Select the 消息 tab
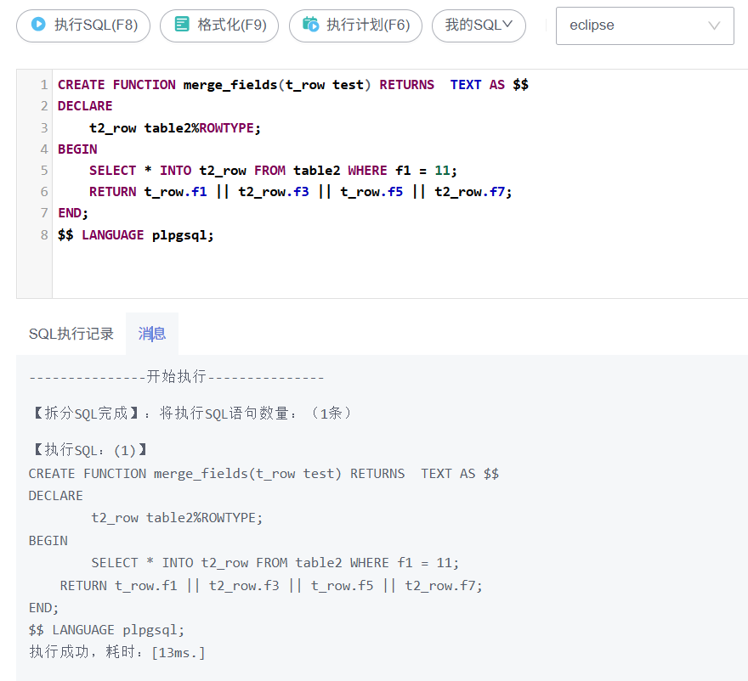Image resolution: width=748 pixels, height=681 pixels. [151, 334]
